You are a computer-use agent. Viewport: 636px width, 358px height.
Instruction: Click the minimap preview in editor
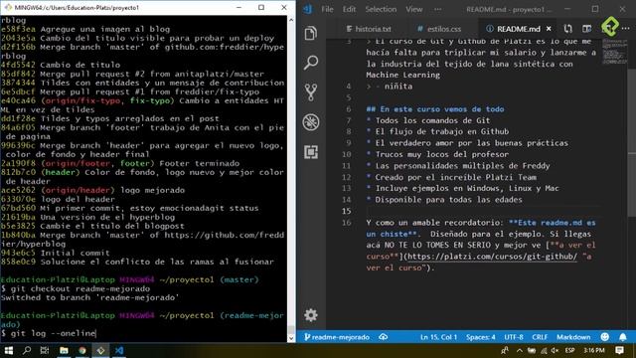click(614, 52)
